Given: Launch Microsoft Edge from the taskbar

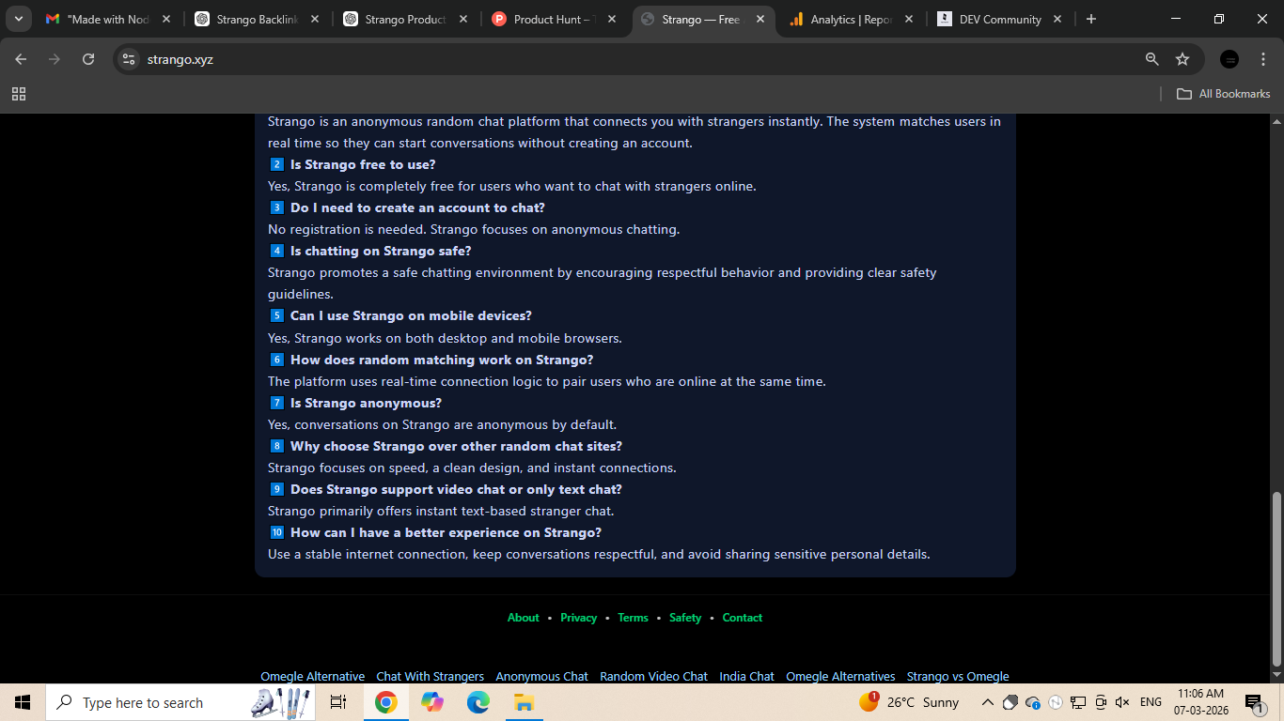Looking at the screenshot, I should pos(478,701).
